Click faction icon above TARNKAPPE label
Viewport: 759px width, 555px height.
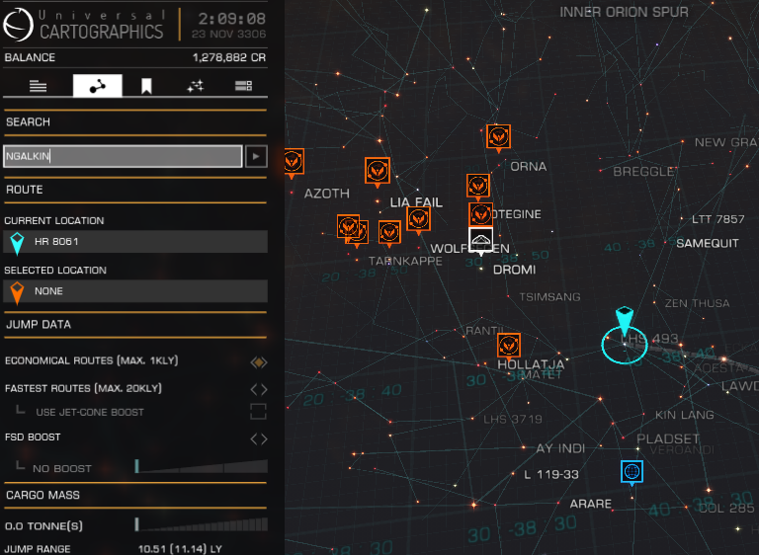point(389,233)
